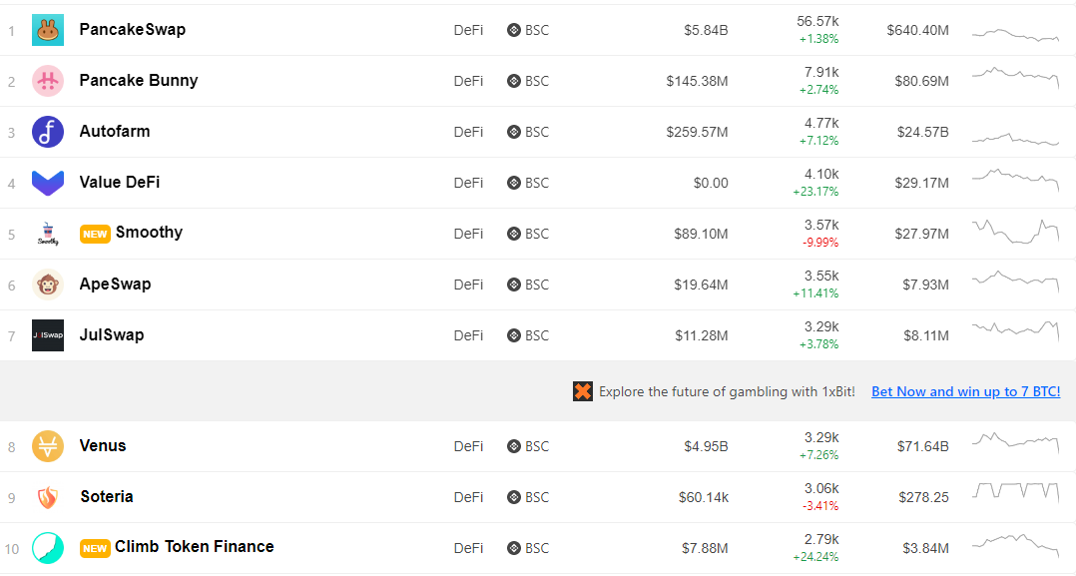
Task: Open the PancakeSwap dapp name link
Action: coord(133,30)
